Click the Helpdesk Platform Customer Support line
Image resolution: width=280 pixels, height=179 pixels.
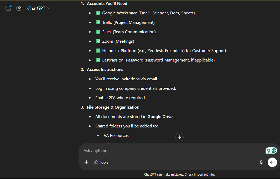(164, 51)
